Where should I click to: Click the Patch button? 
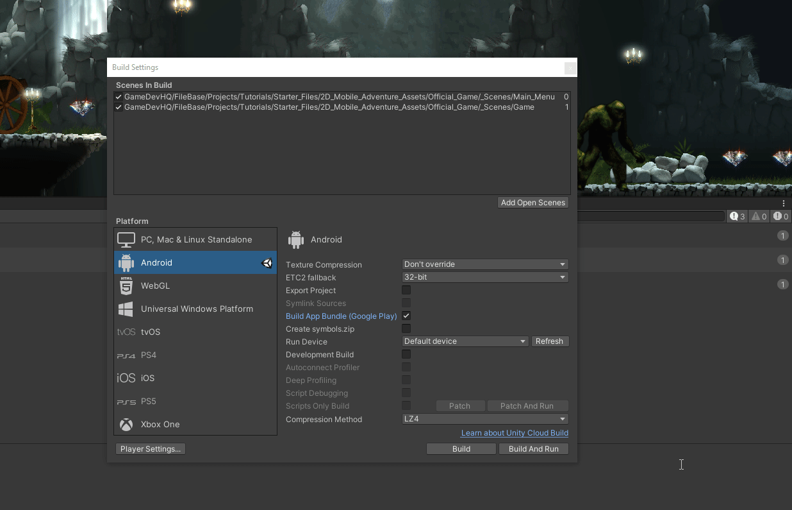459,406
